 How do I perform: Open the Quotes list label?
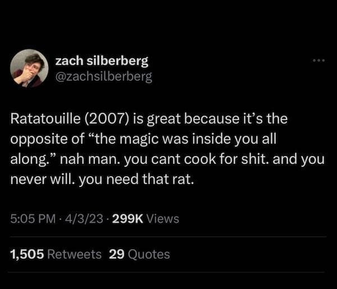pyautogui.click(x=149, y=254)
